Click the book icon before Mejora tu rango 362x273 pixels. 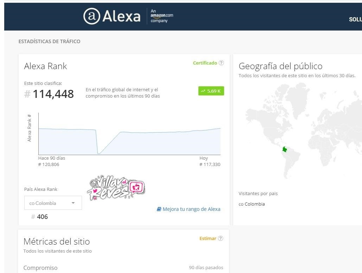coord(159,209)
